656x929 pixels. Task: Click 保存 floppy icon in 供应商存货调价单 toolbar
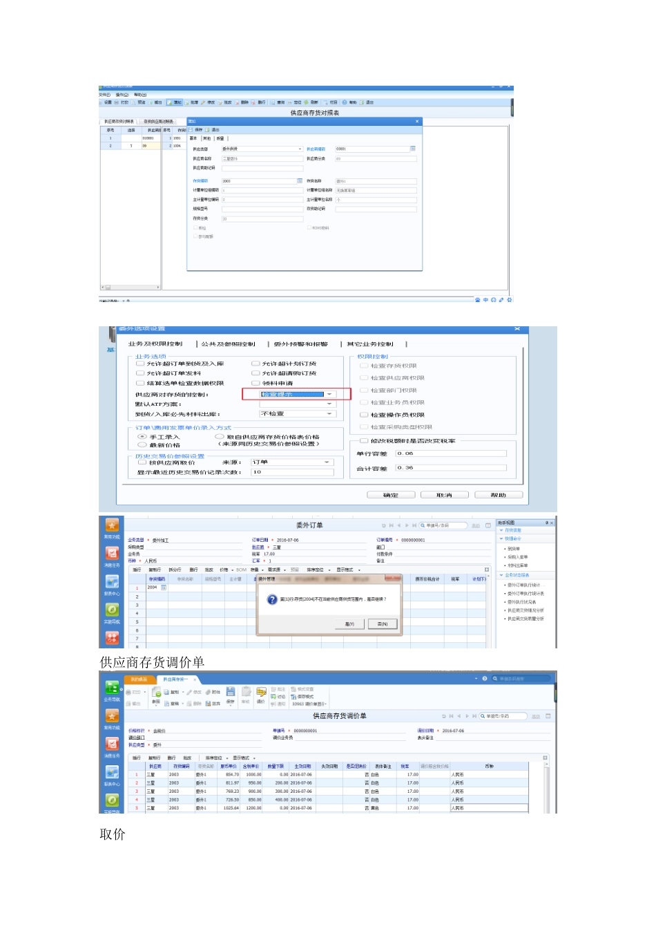click(231, 692)
